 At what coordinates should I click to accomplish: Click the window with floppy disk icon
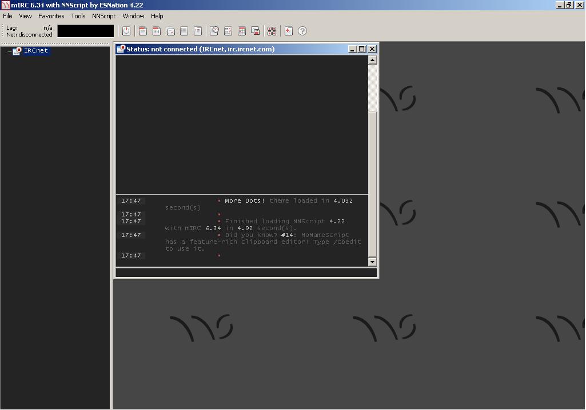(255, 31)
